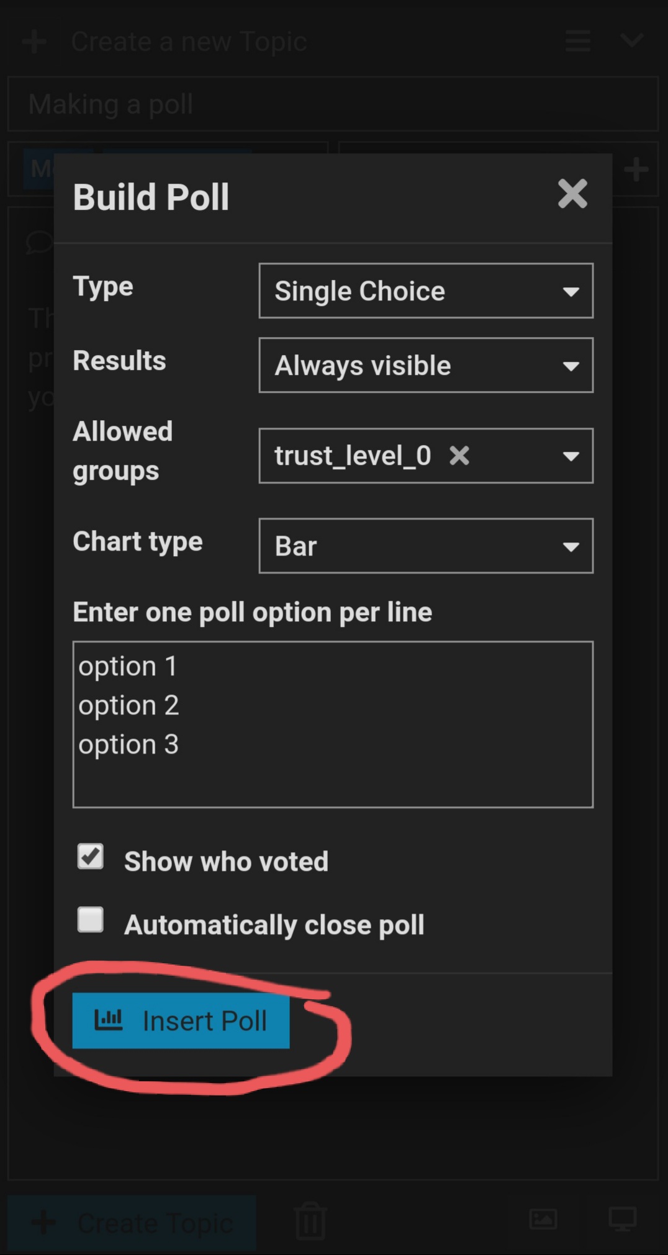Uncheck Show who voted

91,857
